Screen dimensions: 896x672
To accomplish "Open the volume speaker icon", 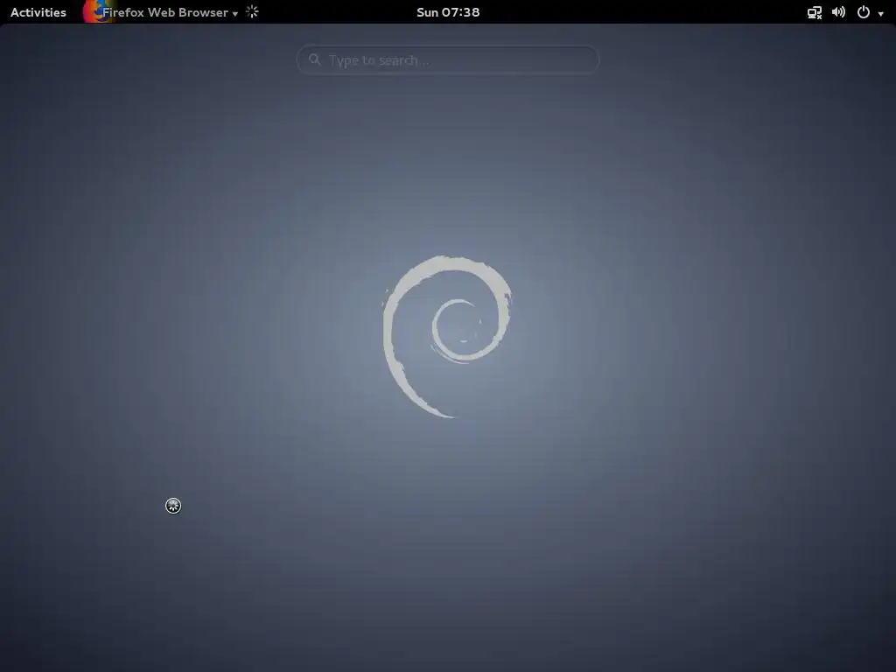I will 838,12.
